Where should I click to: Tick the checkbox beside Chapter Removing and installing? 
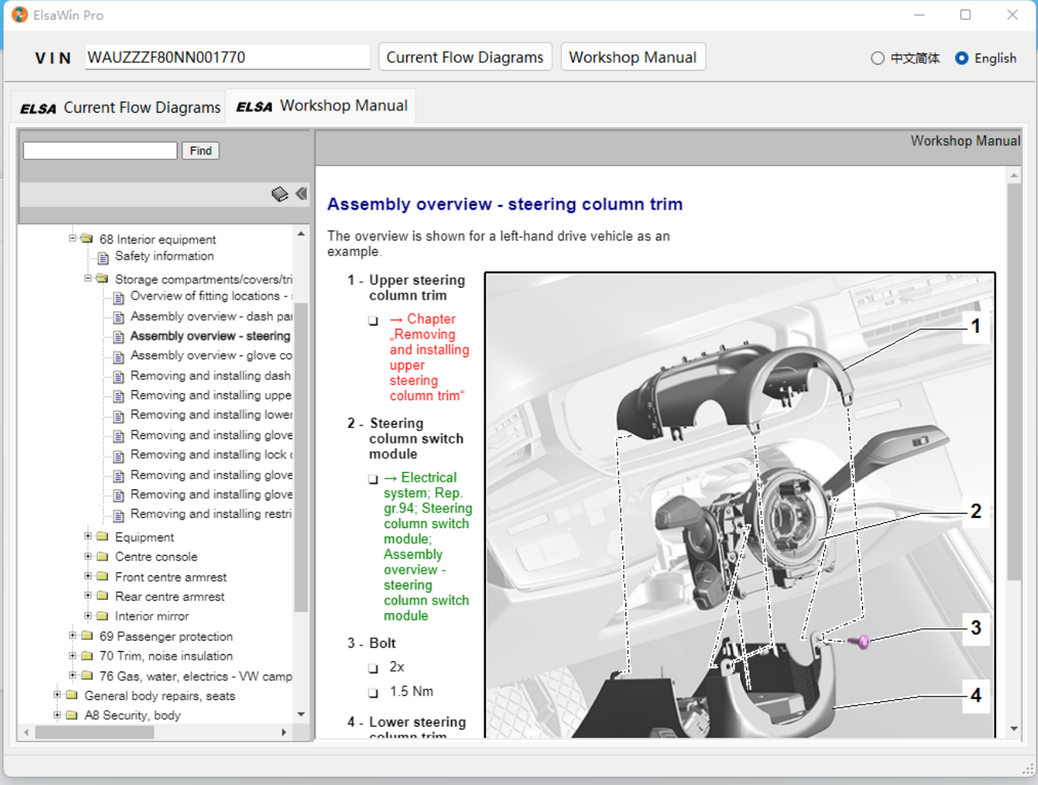pos(373,321)
